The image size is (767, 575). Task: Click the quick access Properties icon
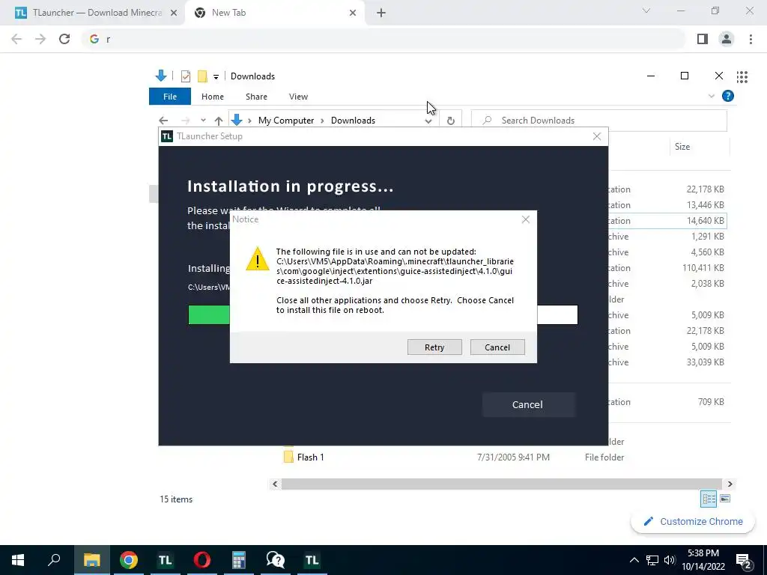(x=186, y=76)
